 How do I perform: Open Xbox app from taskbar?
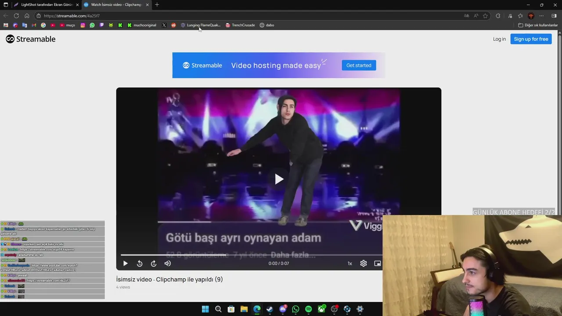pyautogui.click(x=321, y=309)
